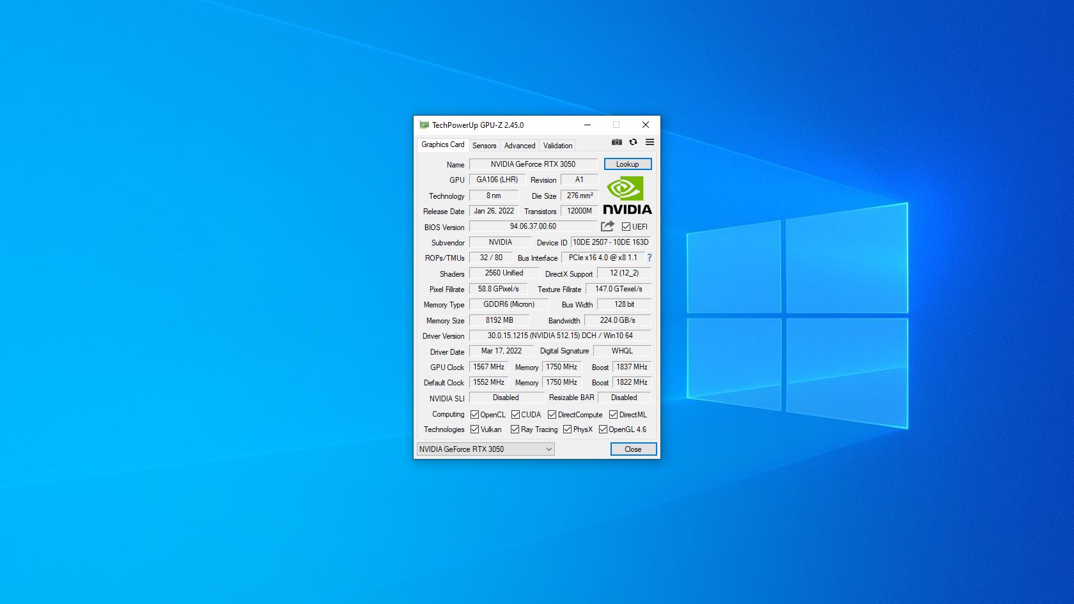1074x604 pixels.
Task: Click the Texture Fillrate field 147.0 GTexel/s
Action: pos(619,289)
